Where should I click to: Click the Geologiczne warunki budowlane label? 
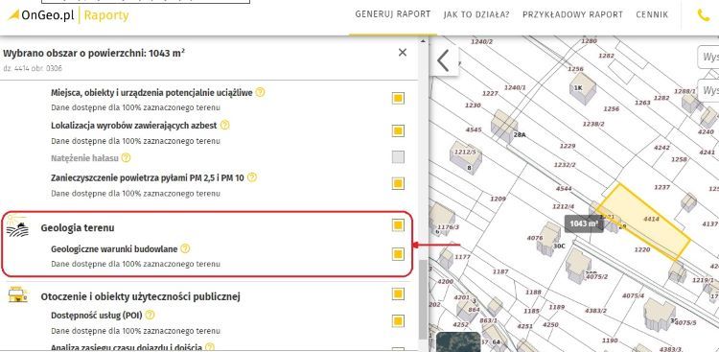pos(114,249)
